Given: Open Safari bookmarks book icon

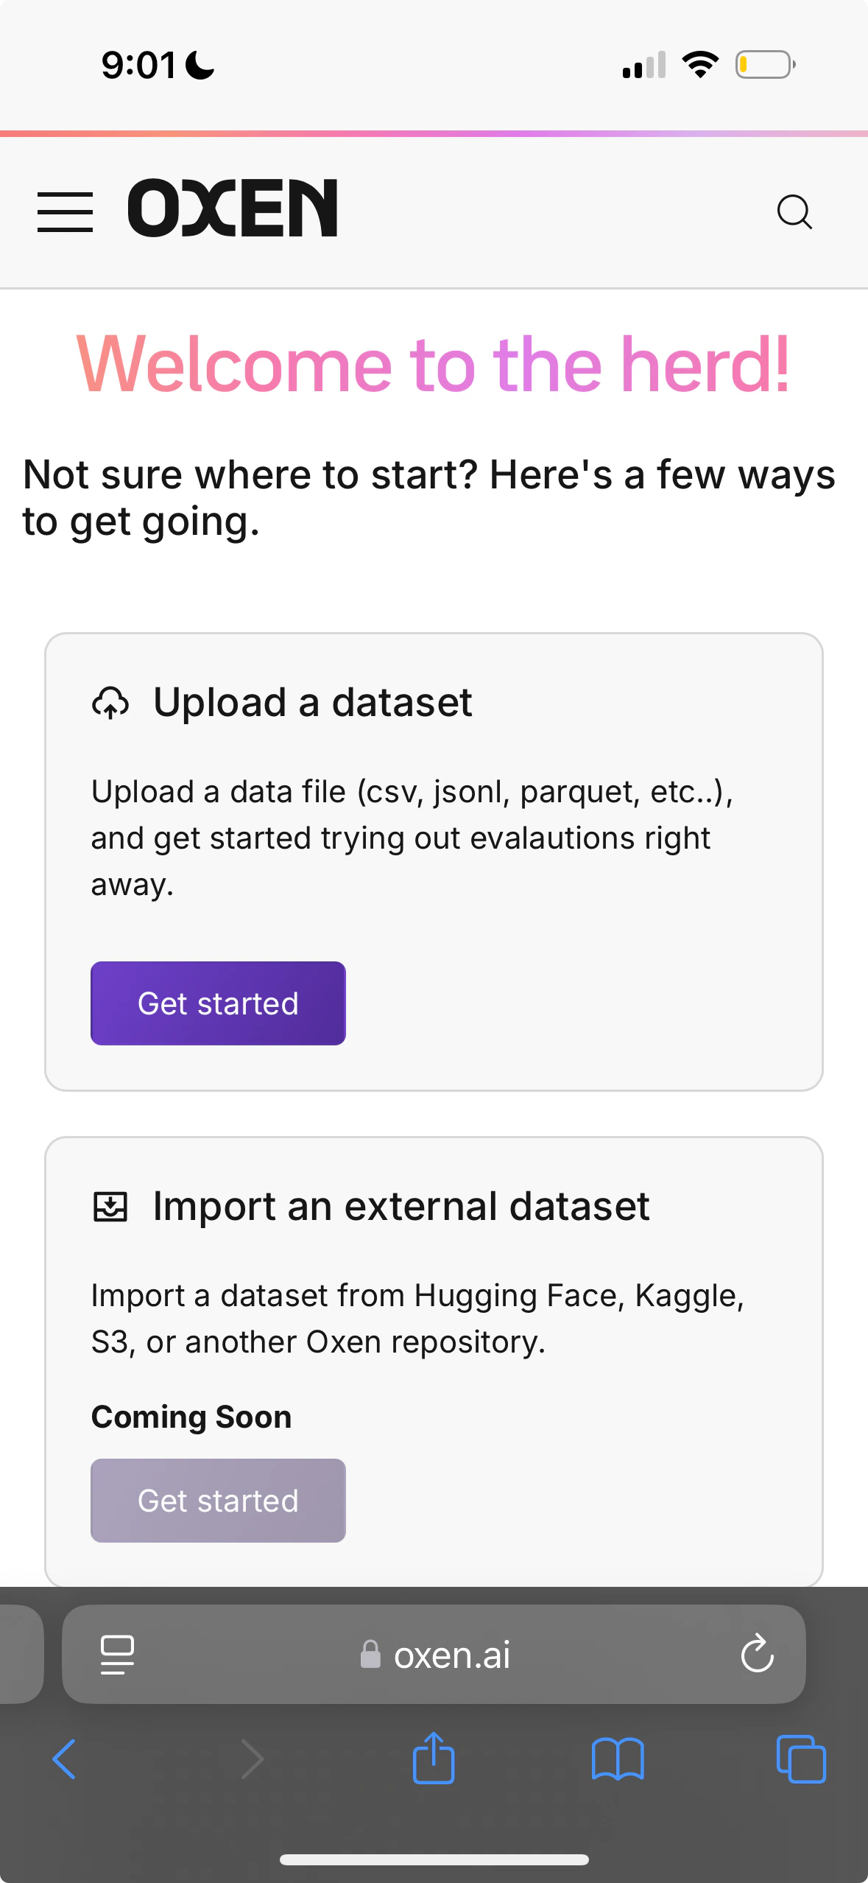Looking at the screenshot, I should (618, 1759).
